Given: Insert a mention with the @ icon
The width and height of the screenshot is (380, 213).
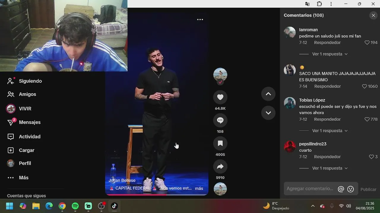Looking at the screenshot, I should coord(341,189).
